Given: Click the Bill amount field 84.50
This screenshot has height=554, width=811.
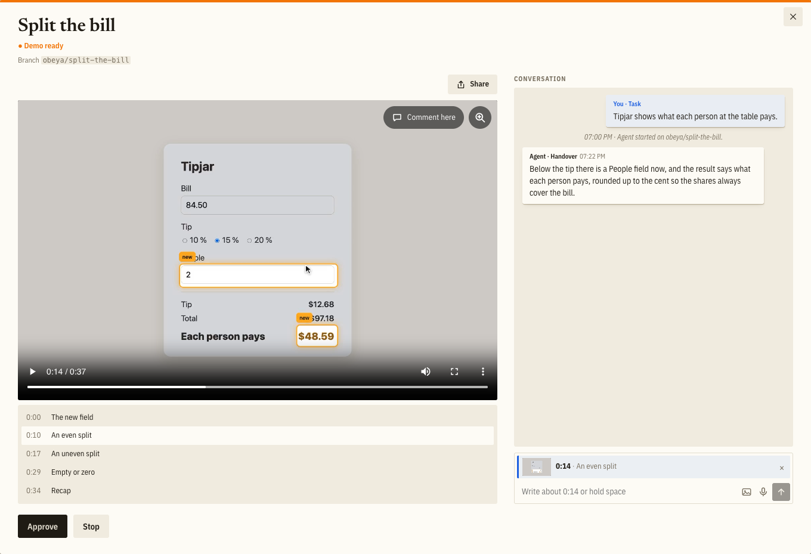Looking at the screenshot, I should (258, 205).
